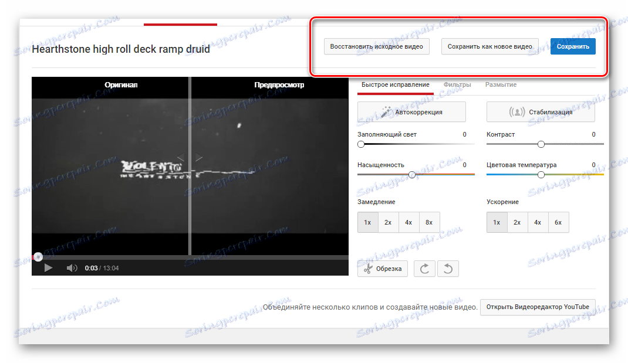628x363 pixels.
Task: Switch to the Фильтры tab
Action: point(457,84)
